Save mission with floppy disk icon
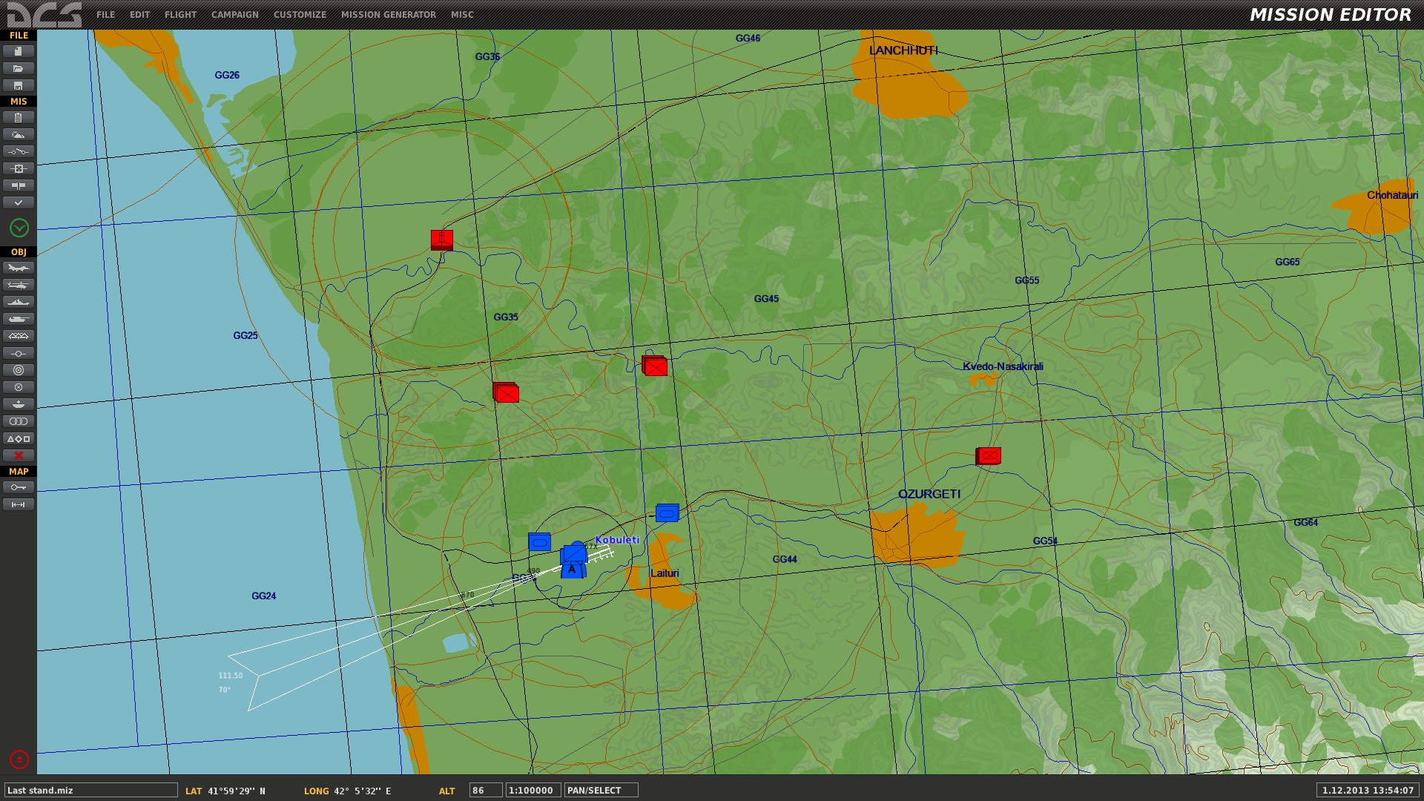 point(19,85)
